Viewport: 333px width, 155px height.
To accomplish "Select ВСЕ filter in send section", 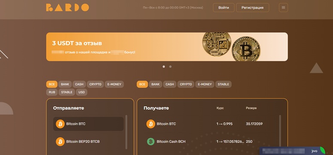I will [52, 84].
